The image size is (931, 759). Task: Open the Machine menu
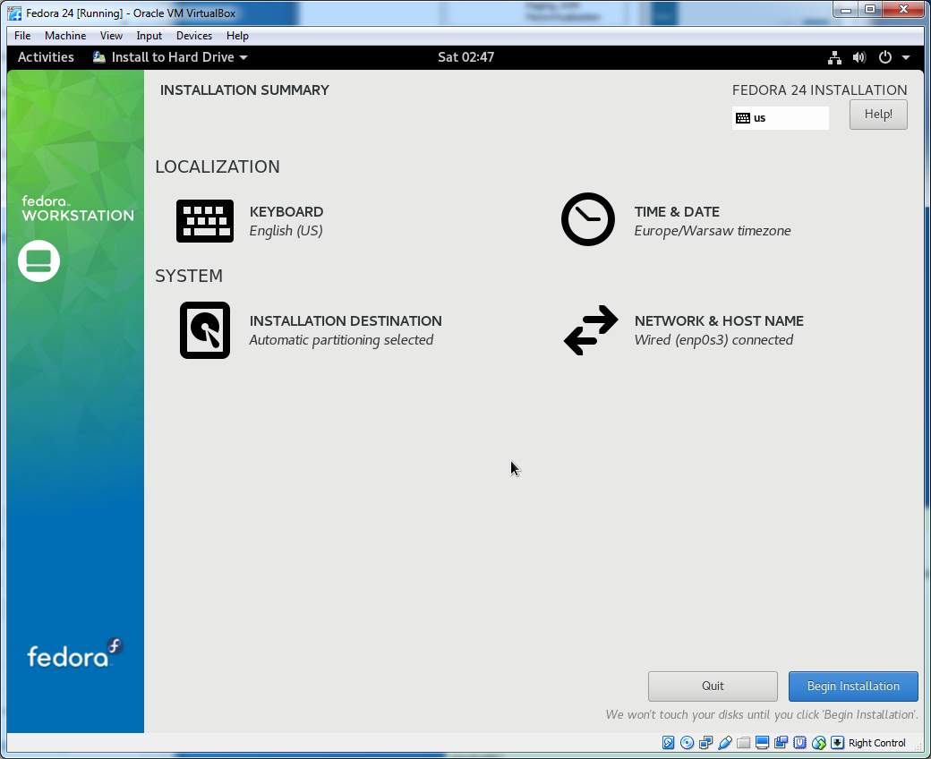coord(65,36)
